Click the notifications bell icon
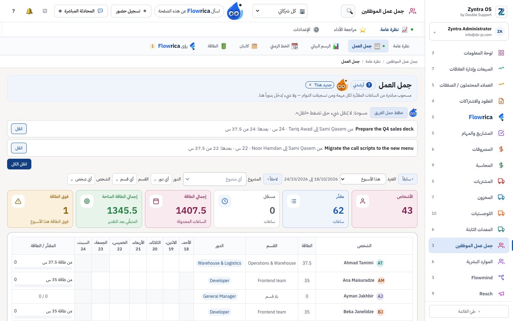Screen dimensions: 513x321 click(x=30, y=11)
